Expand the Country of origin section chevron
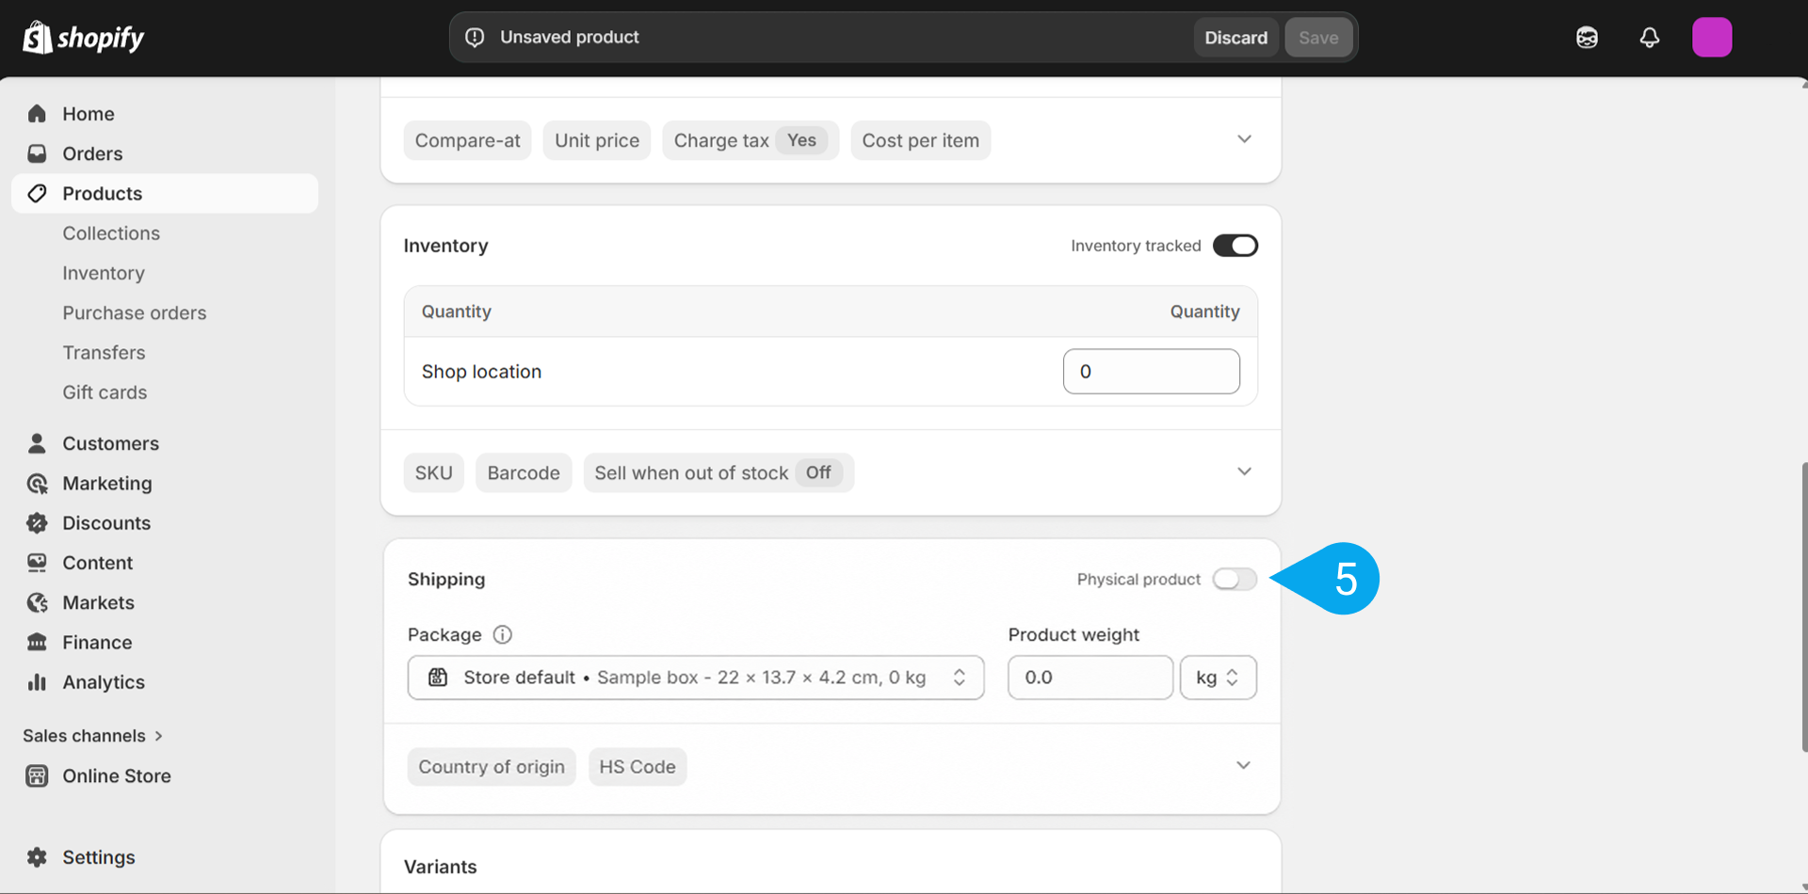The image size is (1808, 894). 1243,765
